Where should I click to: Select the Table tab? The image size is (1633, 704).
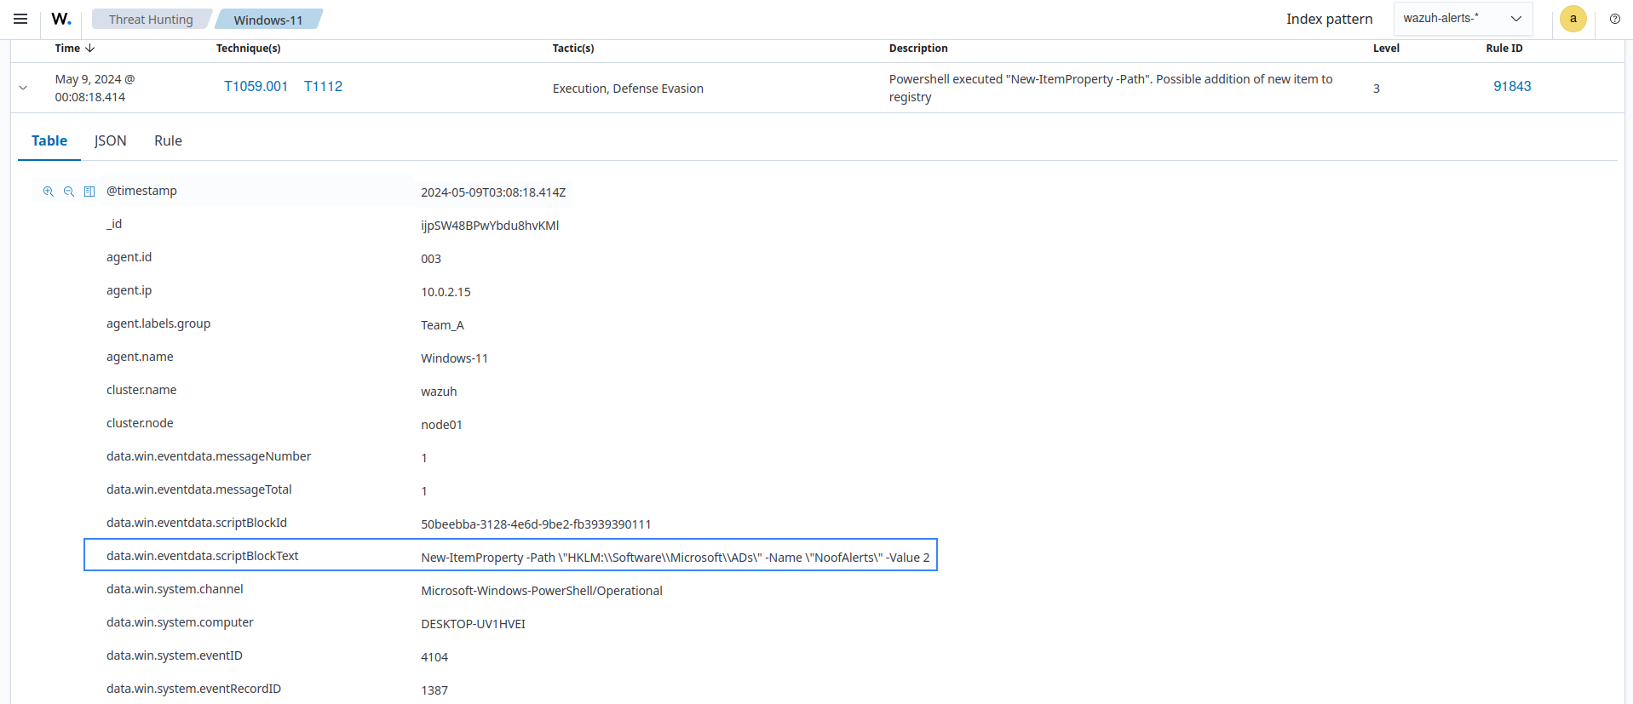49,141
